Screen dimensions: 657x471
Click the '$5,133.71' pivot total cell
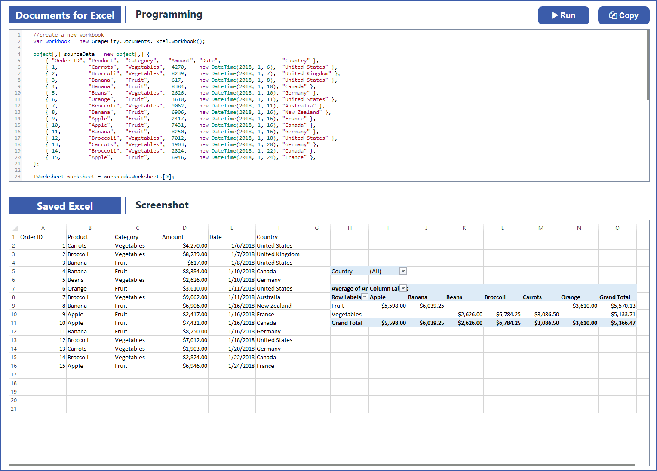[617, 314]
